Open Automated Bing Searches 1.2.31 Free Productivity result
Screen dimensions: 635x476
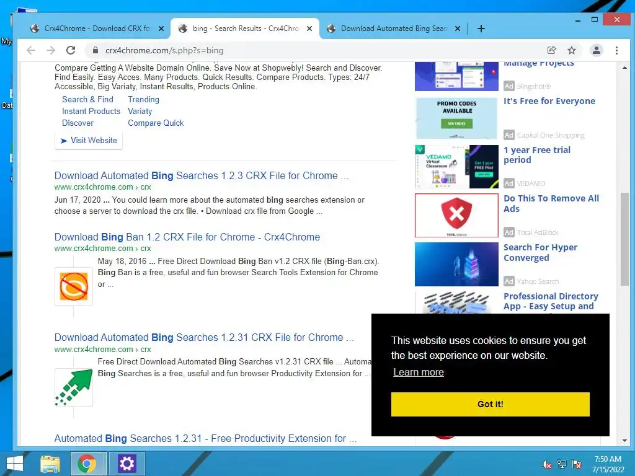(205, 438)
